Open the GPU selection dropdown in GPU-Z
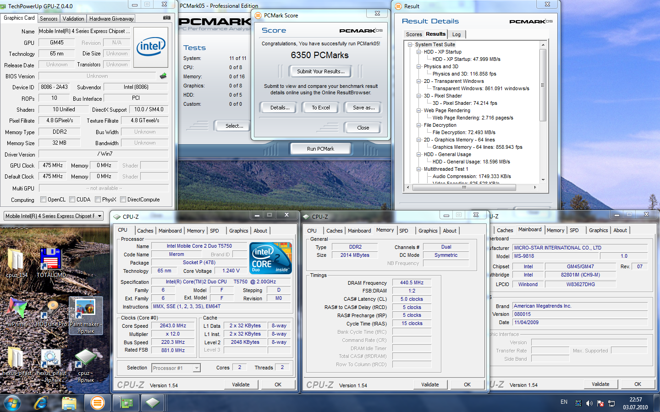The height and width of the screenshot is (412, 660). pyautogui.click(x=54, y=216)
